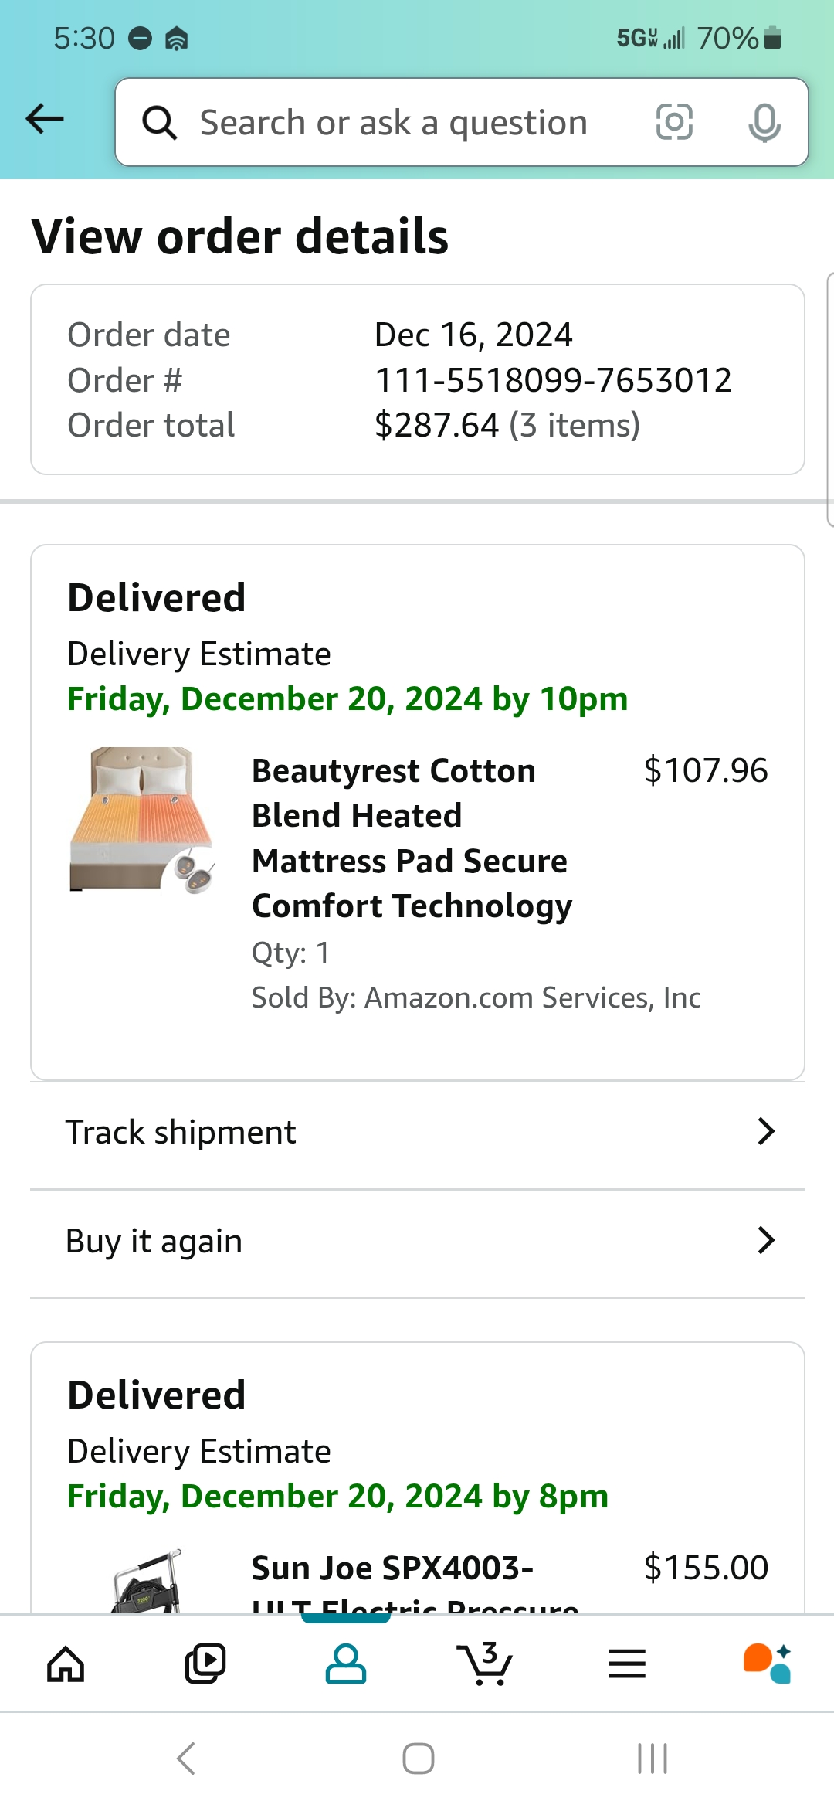Launch the Rufus assistant icon

[x=767, y=1664]
